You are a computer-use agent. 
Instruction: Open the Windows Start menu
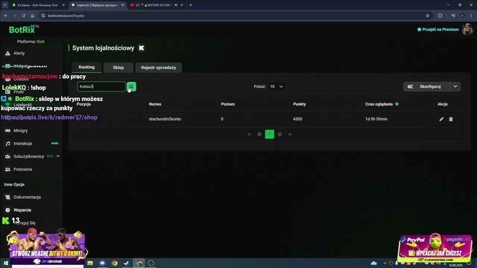6,263
